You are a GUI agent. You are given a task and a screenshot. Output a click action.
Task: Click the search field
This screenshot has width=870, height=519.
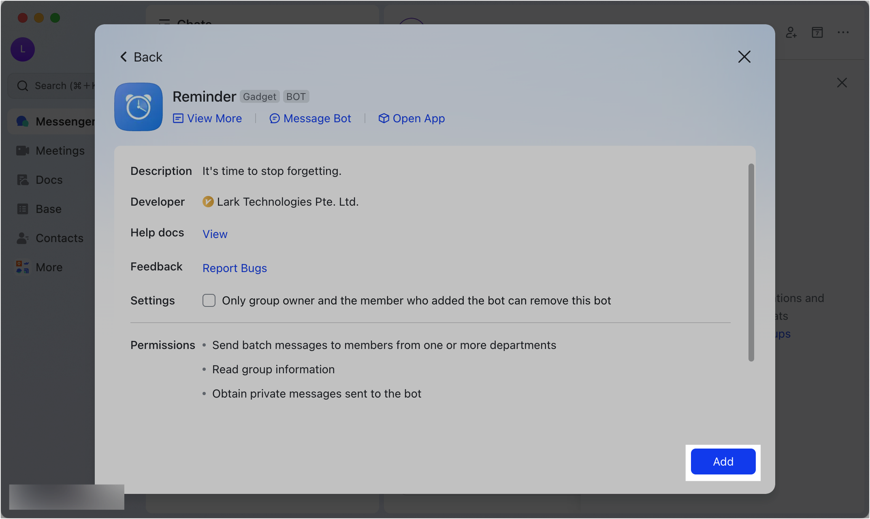click(57, 85)
